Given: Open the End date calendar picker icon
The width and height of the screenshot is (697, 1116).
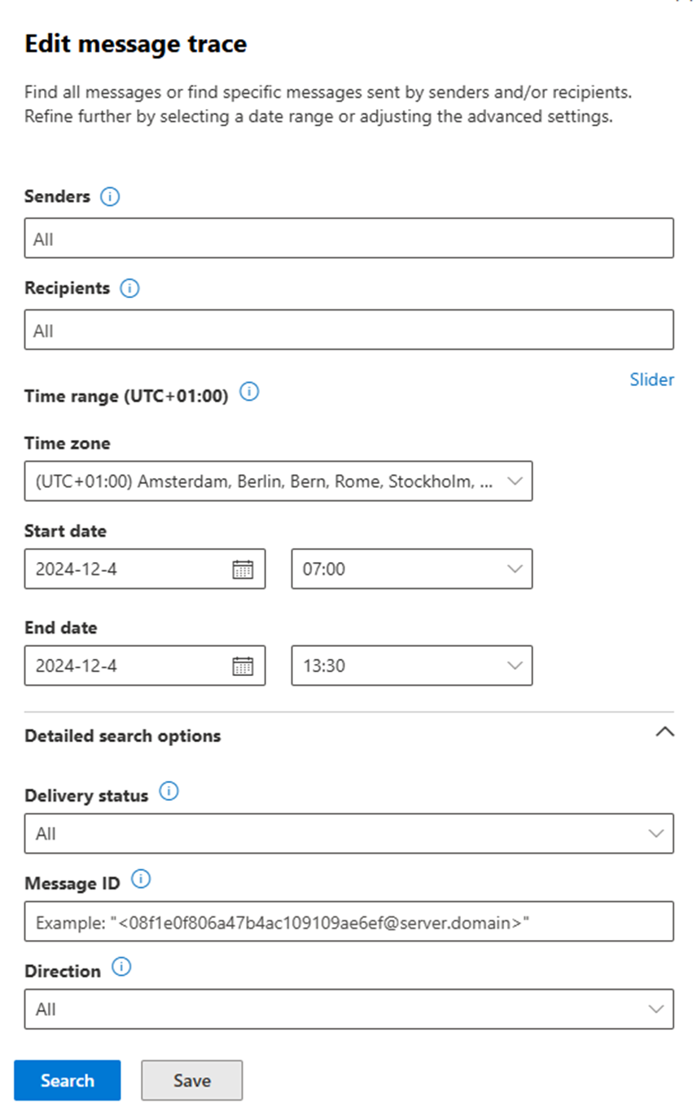Looking at the screenshot, I should (x=243, y=666).
